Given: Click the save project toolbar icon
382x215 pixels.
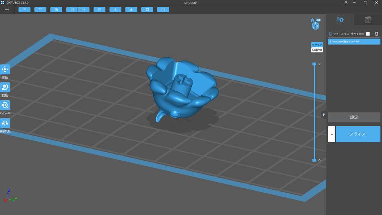Looking at the screenshot, I should 40,10.
